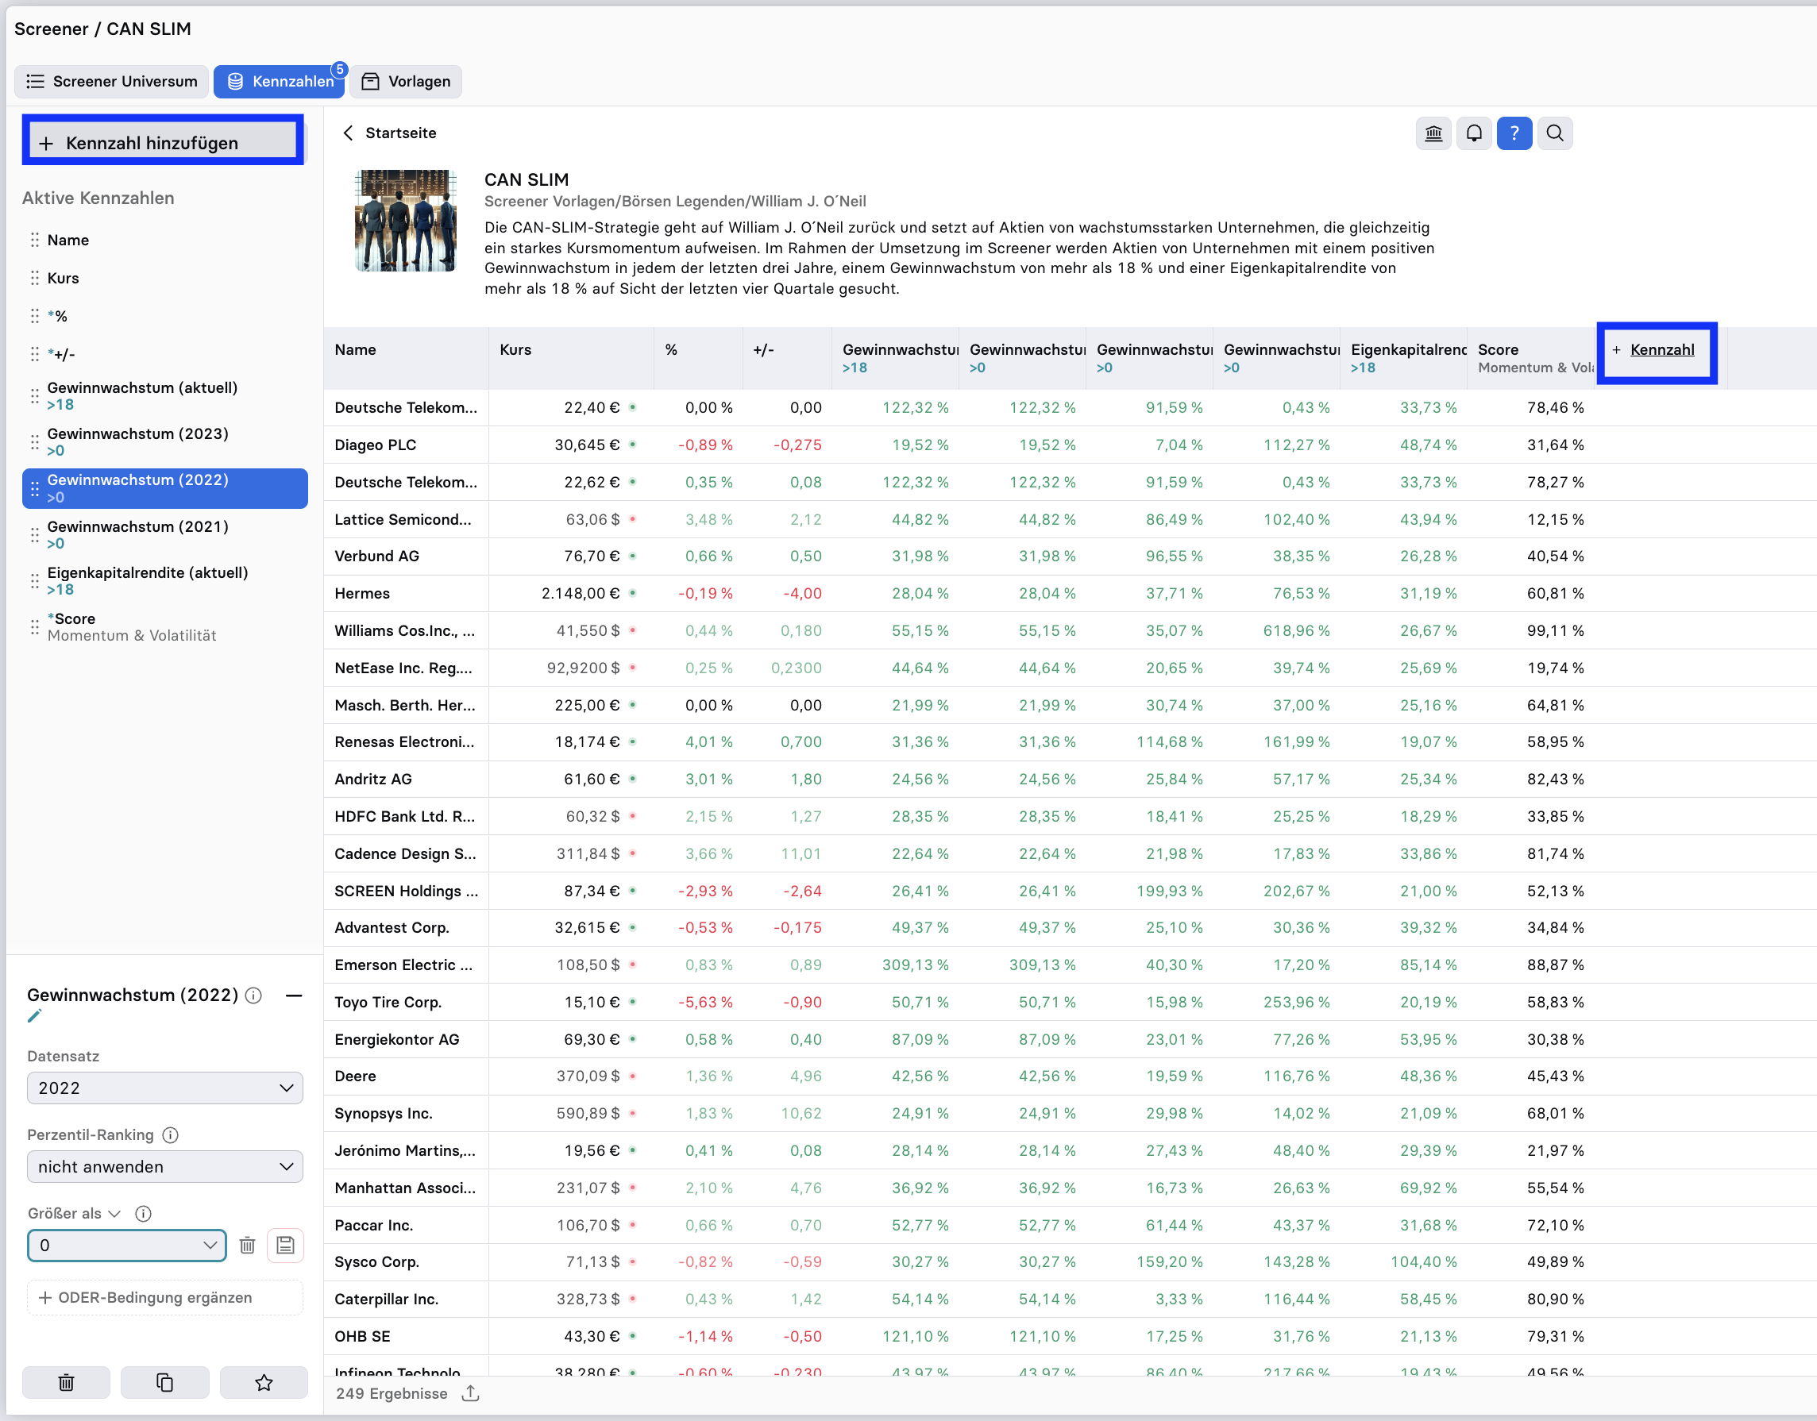
Task: Click info icon next to Gewinnwachstum (2022) title
Action: (254, 995)
